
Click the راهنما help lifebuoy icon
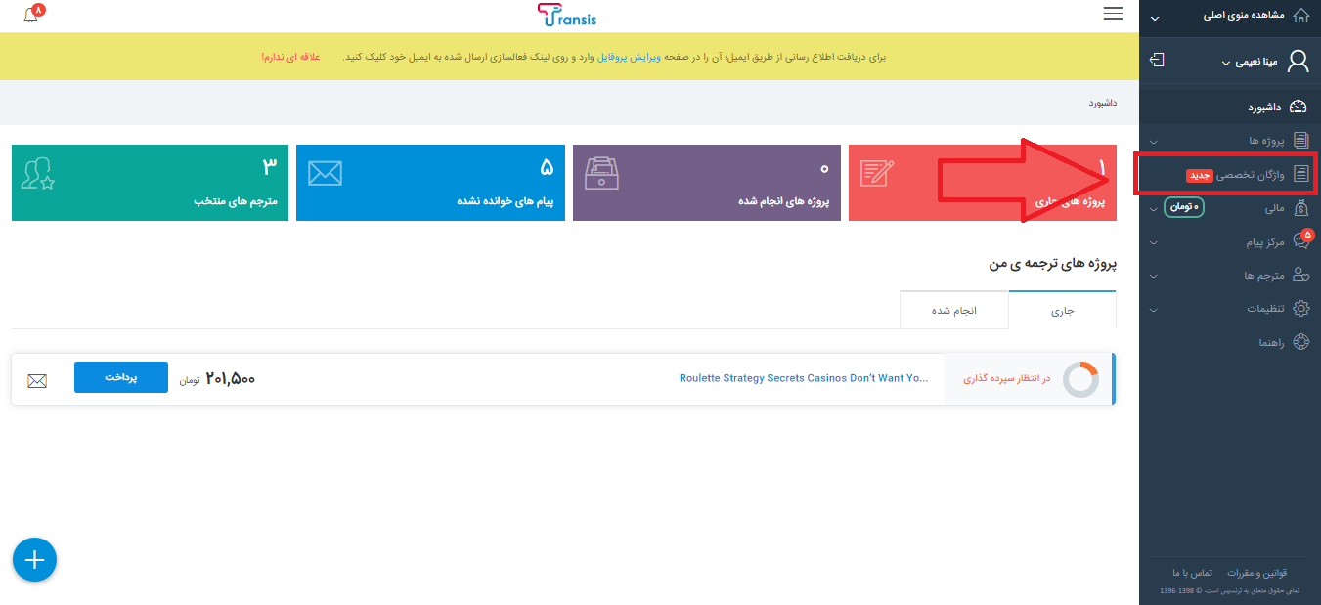1300,342
